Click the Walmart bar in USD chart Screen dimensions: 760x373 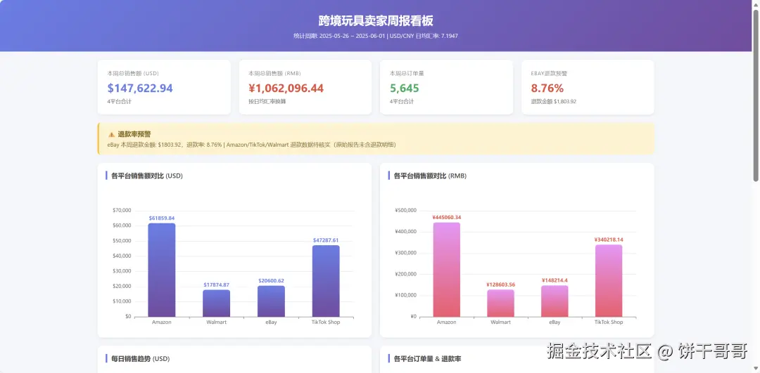point(216,303)
